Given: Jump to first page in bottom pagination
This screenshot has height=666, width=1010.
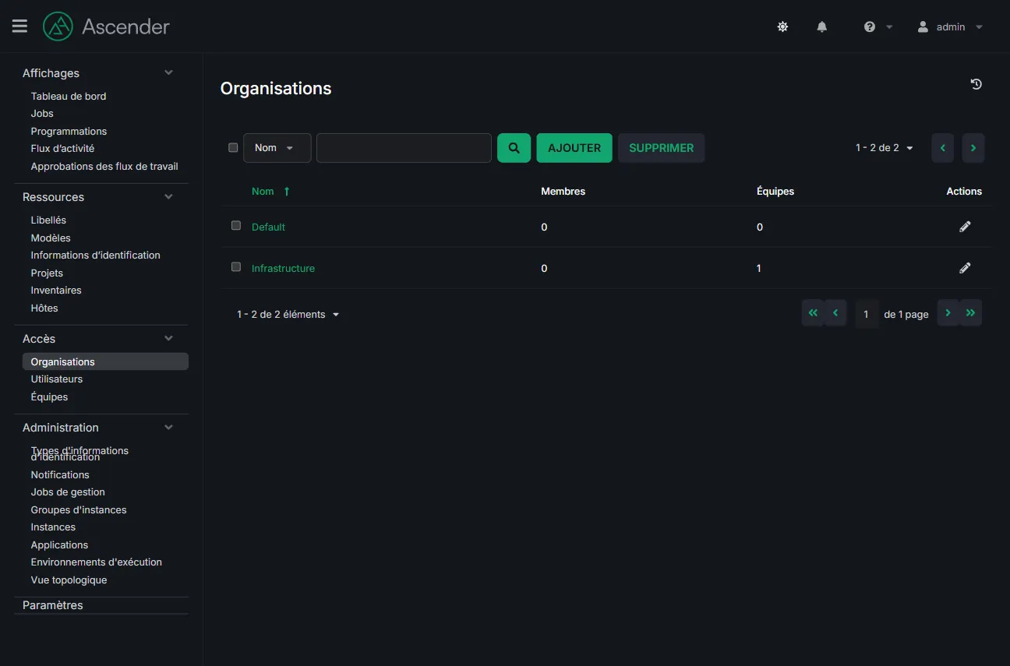Looking at the screenshot, I should coord(813,312).
